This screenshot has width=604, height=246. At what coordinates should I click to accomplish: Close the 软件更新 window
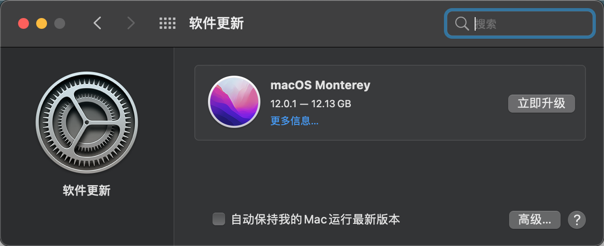(24, 23)
